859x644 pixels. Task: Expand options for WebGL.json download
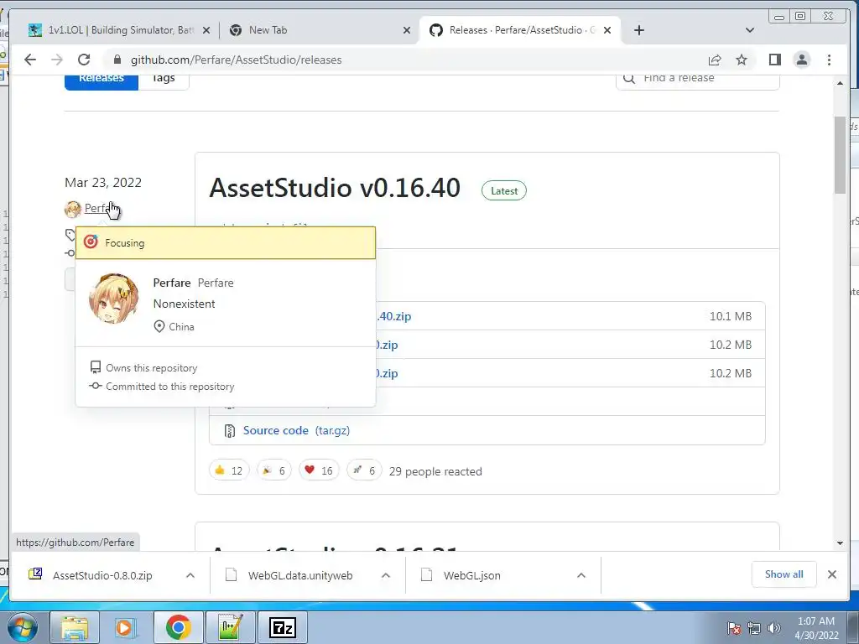click(581, 575)
